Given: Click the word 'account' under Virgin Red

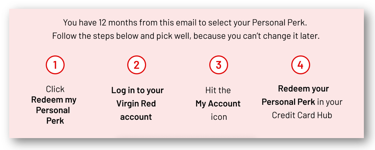Looking at the screenshot, I should click(x=136, y=117).
